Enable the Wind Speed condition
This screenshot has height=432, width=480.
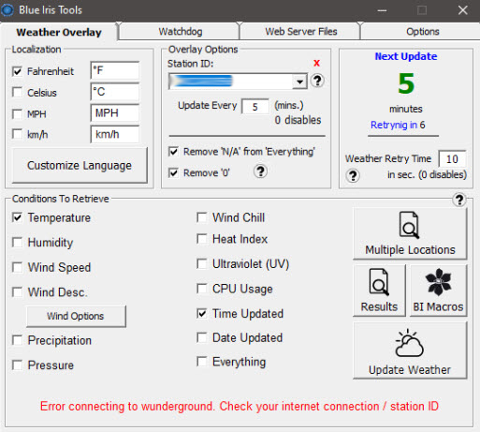(x=17, y=267)
